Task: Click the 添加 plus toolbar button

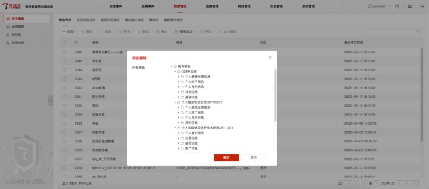Action: (68, 32)
